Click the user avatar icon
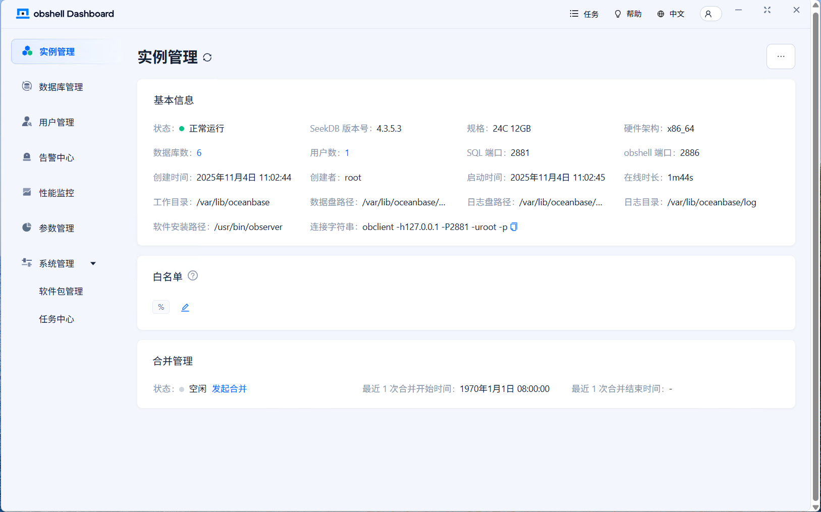The image size is (821, 512). (710, 14)
